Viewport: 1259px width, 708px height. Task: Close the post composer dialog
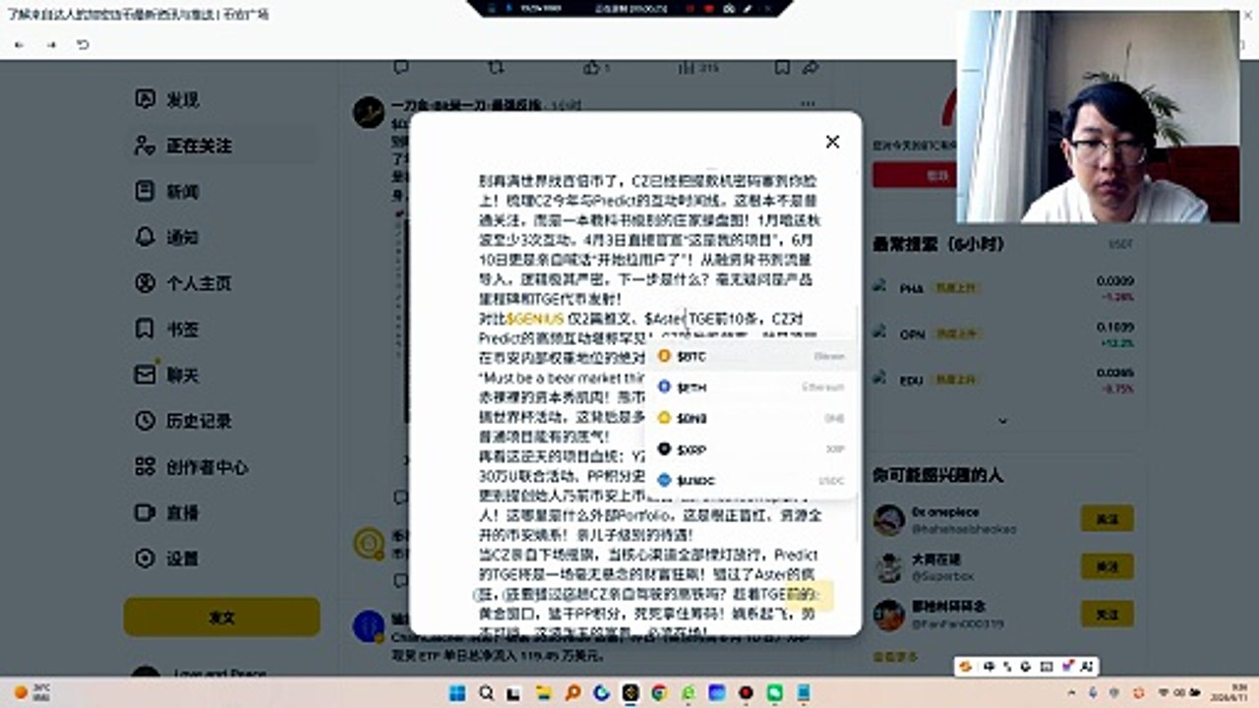point(832,142)
